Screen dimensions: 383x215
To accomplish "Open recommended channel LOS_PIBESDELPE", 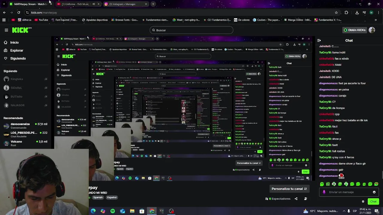I will tap(25, 134).
